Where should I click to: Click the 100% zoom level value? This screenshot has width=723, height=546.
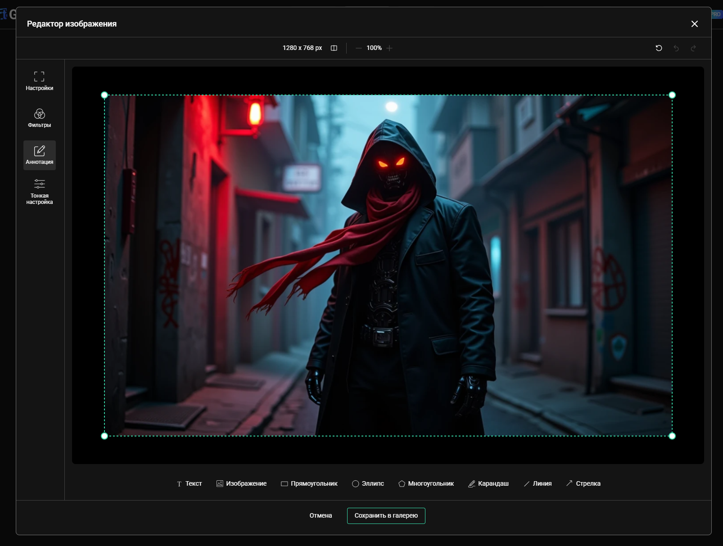pyautogui.click(x=374, y=48)
